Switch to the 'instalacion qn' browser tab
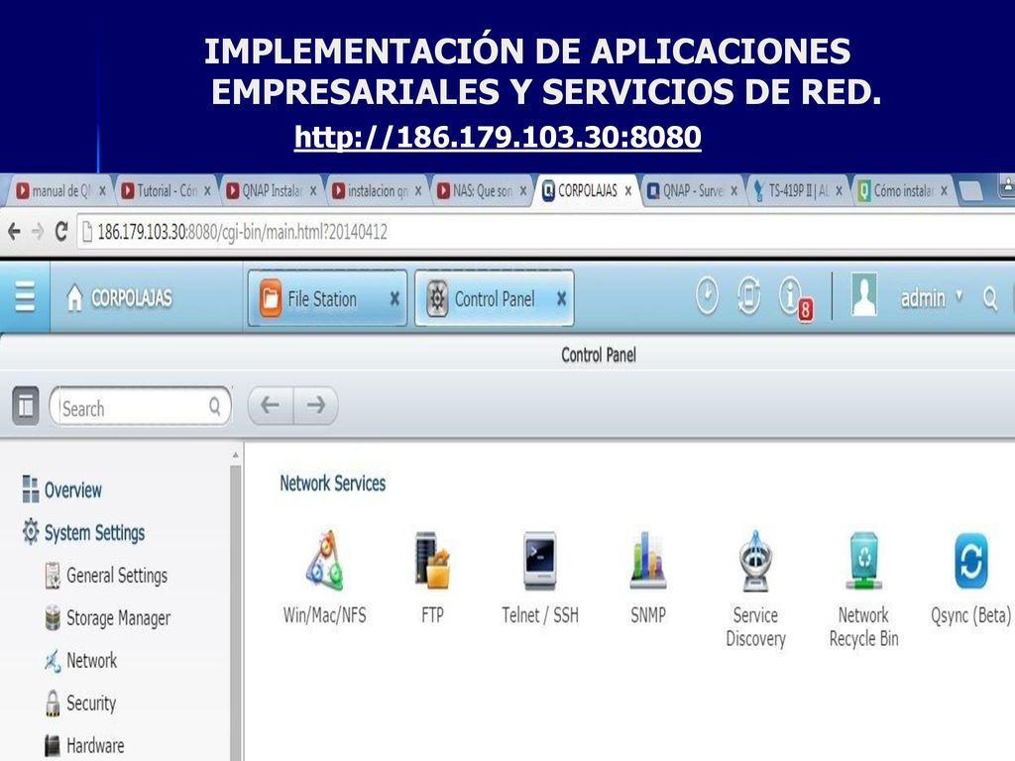This screenshot has height=761, width=1015. pyautogui.click(x=376, y=191)
